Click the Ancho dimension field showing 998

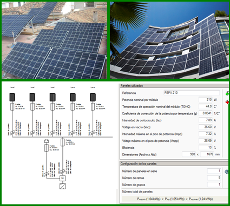(189, 154)
